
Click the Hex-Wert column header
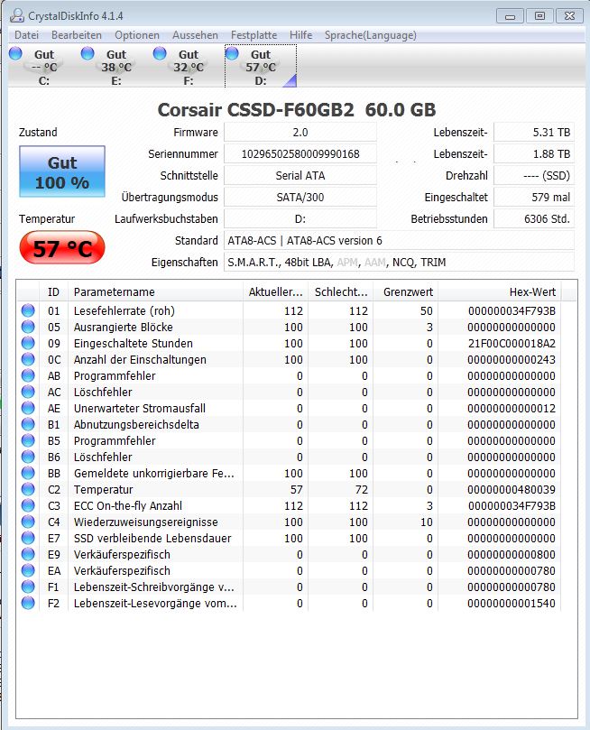pos(499,291)
